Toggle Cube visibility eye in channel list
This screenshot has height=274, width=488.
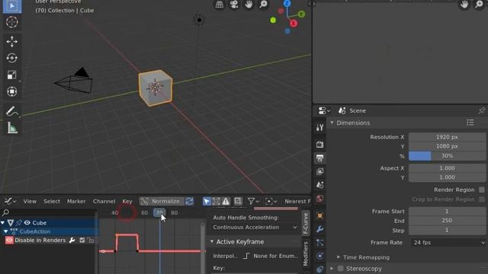(27, 223)
